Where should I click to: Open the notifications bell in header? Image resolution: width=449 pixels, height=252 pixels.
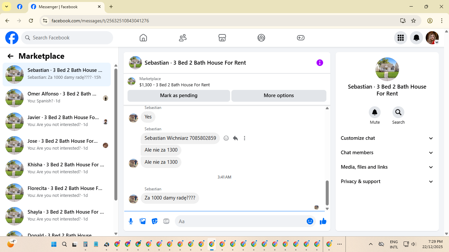click(x=416, y=38)
